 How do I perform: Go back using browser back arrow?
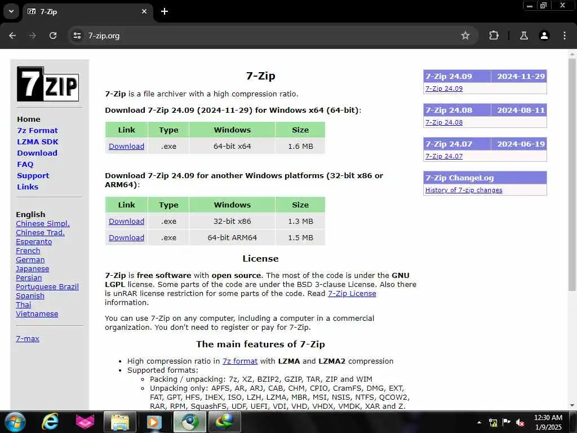12,36
